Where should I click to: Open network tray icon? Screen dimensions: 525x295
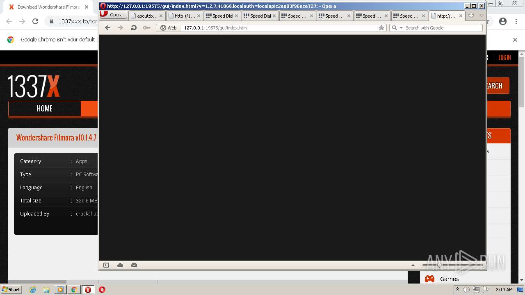(x=476, y=290)
